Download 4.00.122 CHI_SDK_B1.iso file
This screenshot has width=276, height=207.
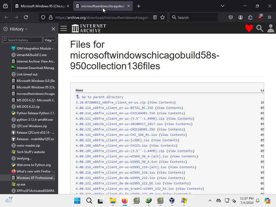116,135
